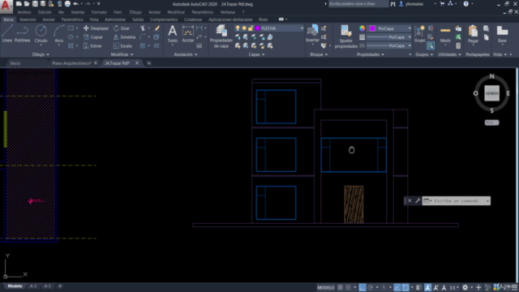
Task: Toggle ortho mode in status bar
Action: [362, 287]
